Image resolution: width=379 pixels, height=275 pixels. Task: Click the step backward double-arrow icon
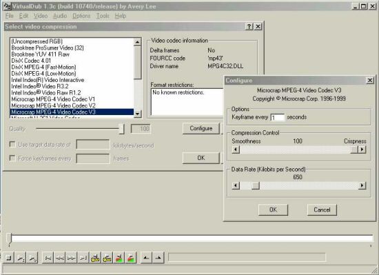tap(60, 258)
